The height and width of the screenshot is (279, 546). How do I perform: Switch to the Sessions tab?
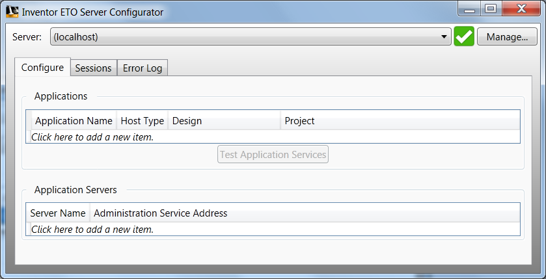click(94, 68)
